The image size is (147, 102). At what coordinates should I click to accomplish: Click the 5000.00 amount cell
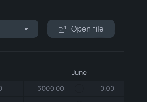[51, 88]
